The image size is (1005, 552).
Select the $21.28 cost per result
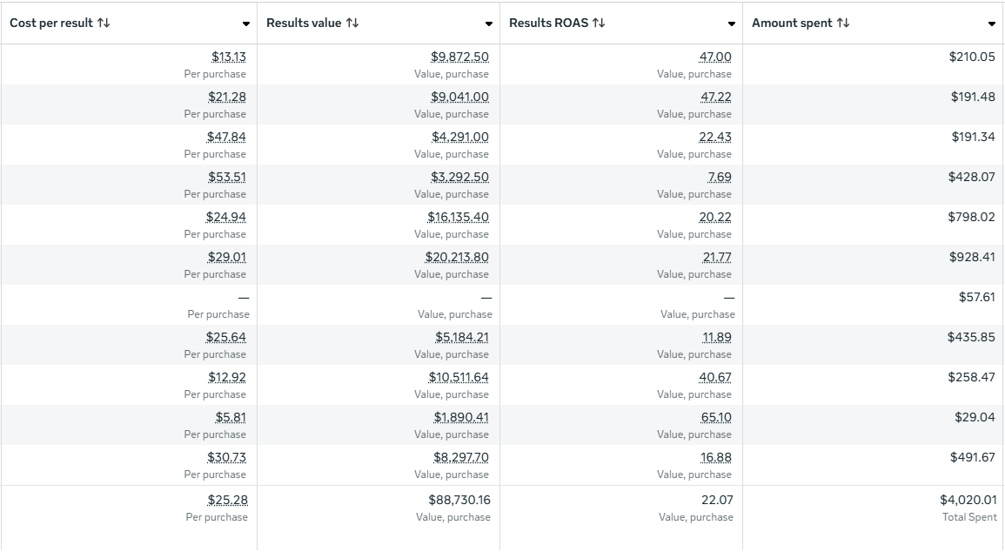pyautogui.click(x=227, y=97)
